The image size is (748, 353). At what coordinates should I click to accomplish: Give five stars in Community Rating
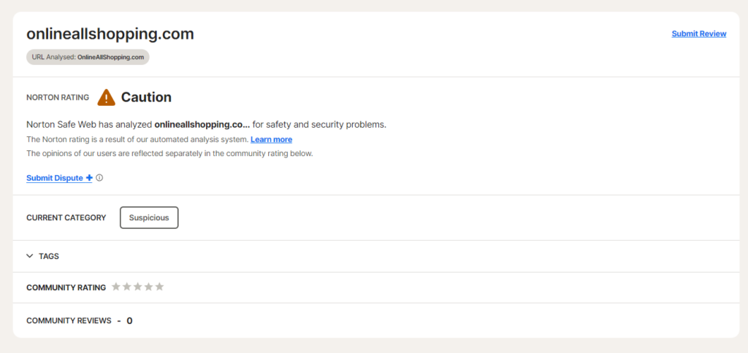point(159,287)
